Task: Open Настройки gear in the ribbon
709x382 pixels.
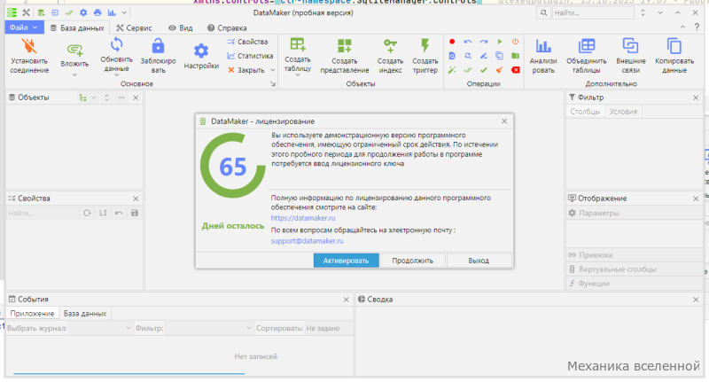Action: (201, 51)
